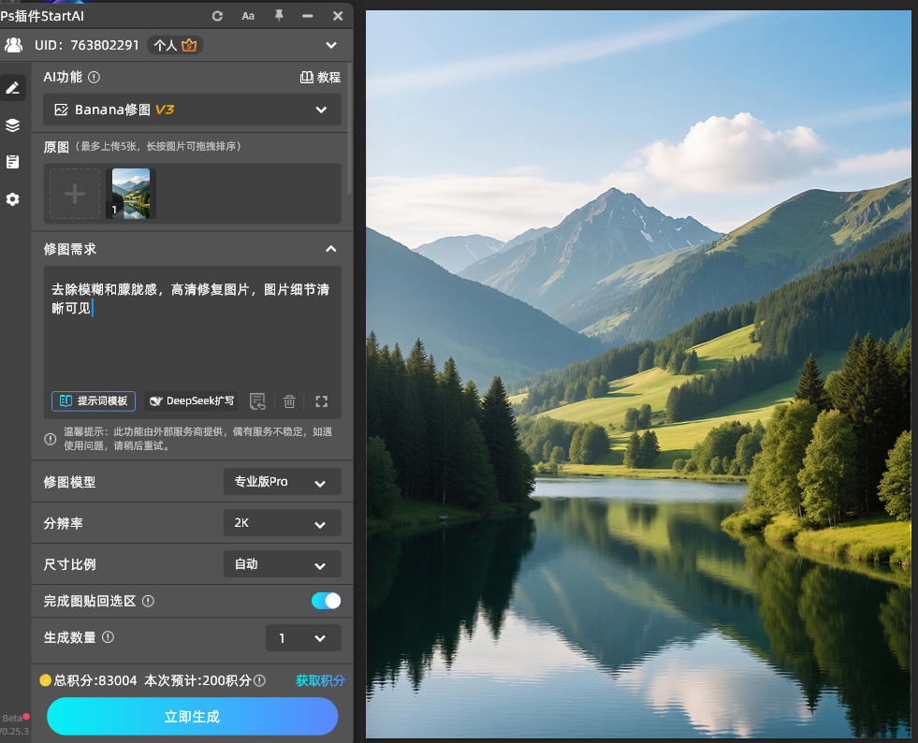Show info icon beside 生成数量

click(109, 637)
